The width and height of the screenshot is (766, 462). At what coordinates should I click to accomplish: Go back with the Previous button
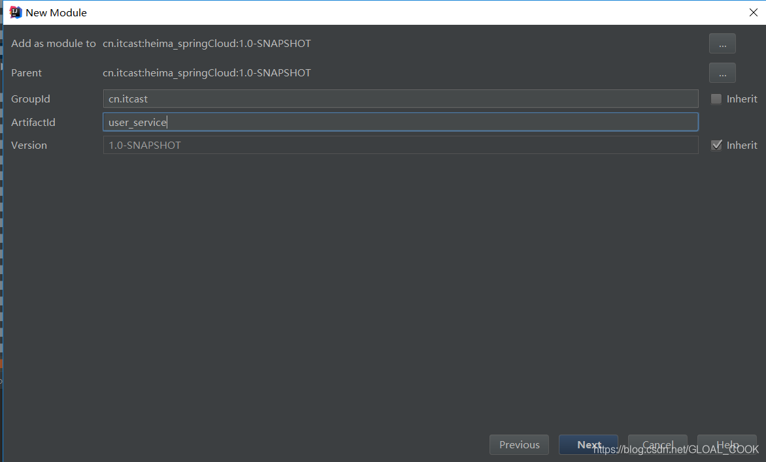coord(520,444)
